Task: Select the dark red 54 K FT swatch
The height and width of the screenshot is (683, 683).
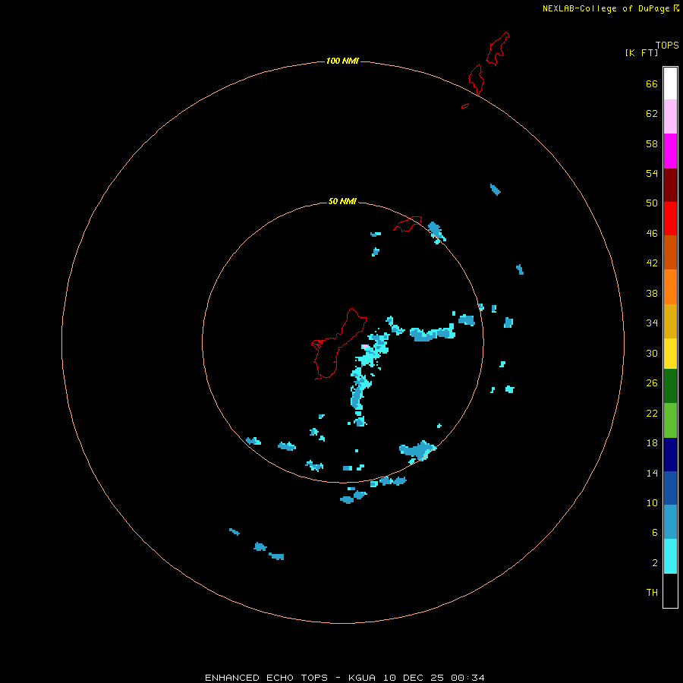Action: (670, 184)
